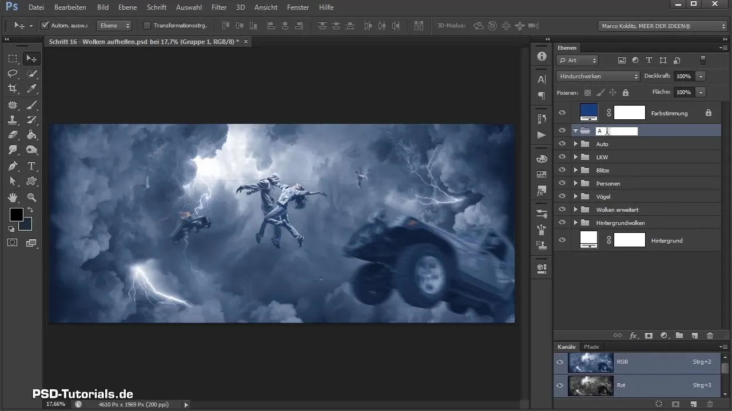This screenshot has height=411, width=732.
Task: Hide the LKW group
Action: (562, 157)
